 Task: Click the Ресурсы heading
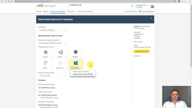pos(42,80)
